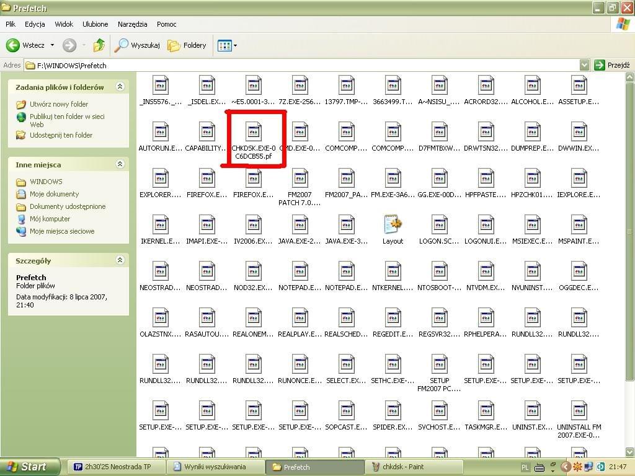The height and width of the screenshot is (476, 635).
Task: Collapse the Szczegóły panel
Action: (120, 260)
